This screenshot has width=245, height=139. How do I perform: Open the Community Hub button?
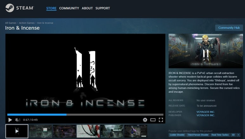(x=229, y=28)
